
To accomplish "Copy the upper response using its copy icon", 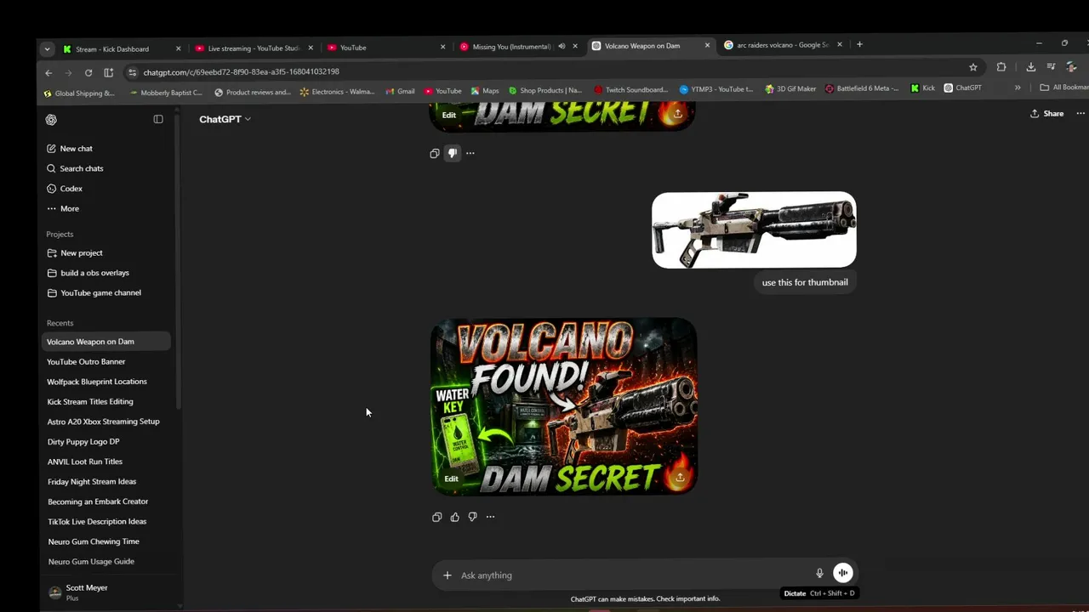I will click(x=435, y=154).
